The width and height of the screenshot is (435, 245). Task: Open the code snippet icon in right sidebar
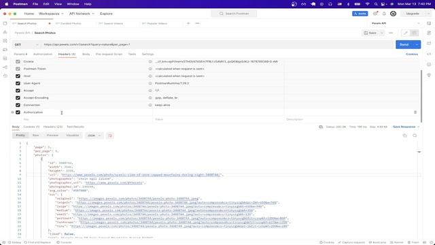click(x=429, y=54)
